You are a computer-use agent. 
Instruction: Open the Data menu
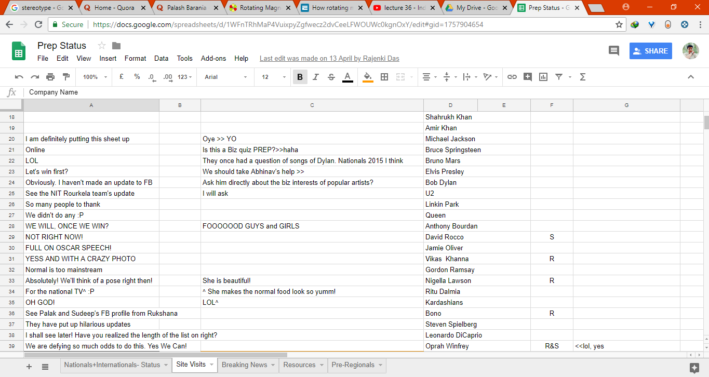point(162,59)
